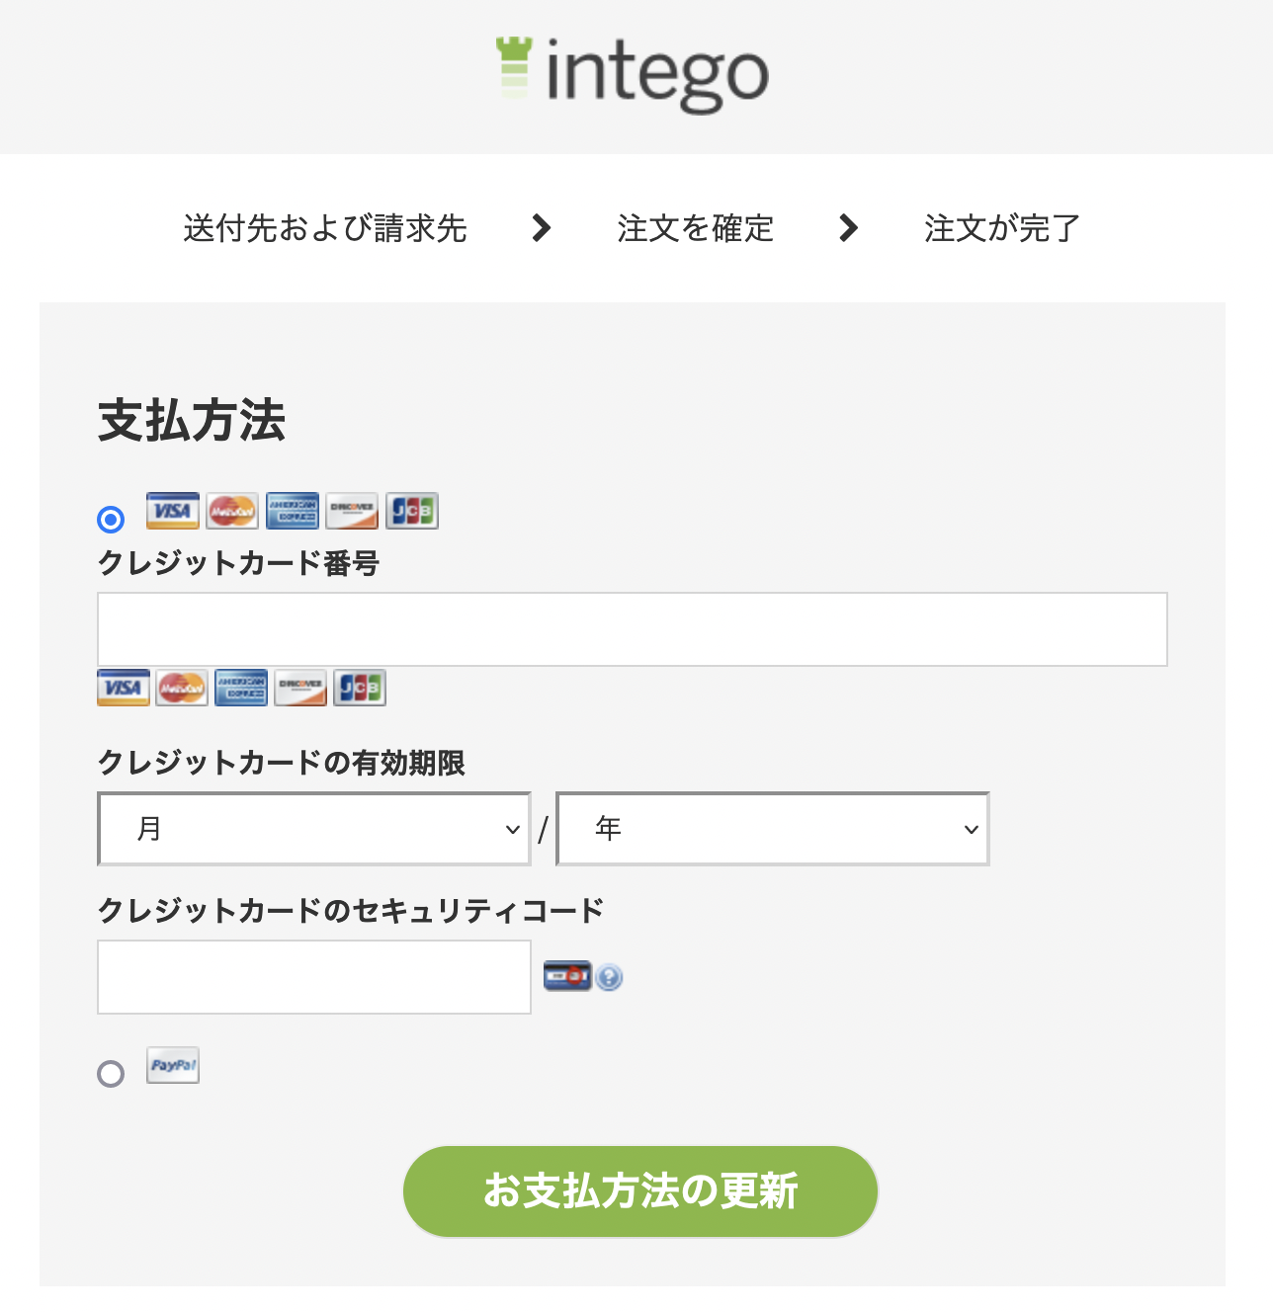Open the security code help question icon
The image size is (1273, 1312).
click(x=610, y=978)
